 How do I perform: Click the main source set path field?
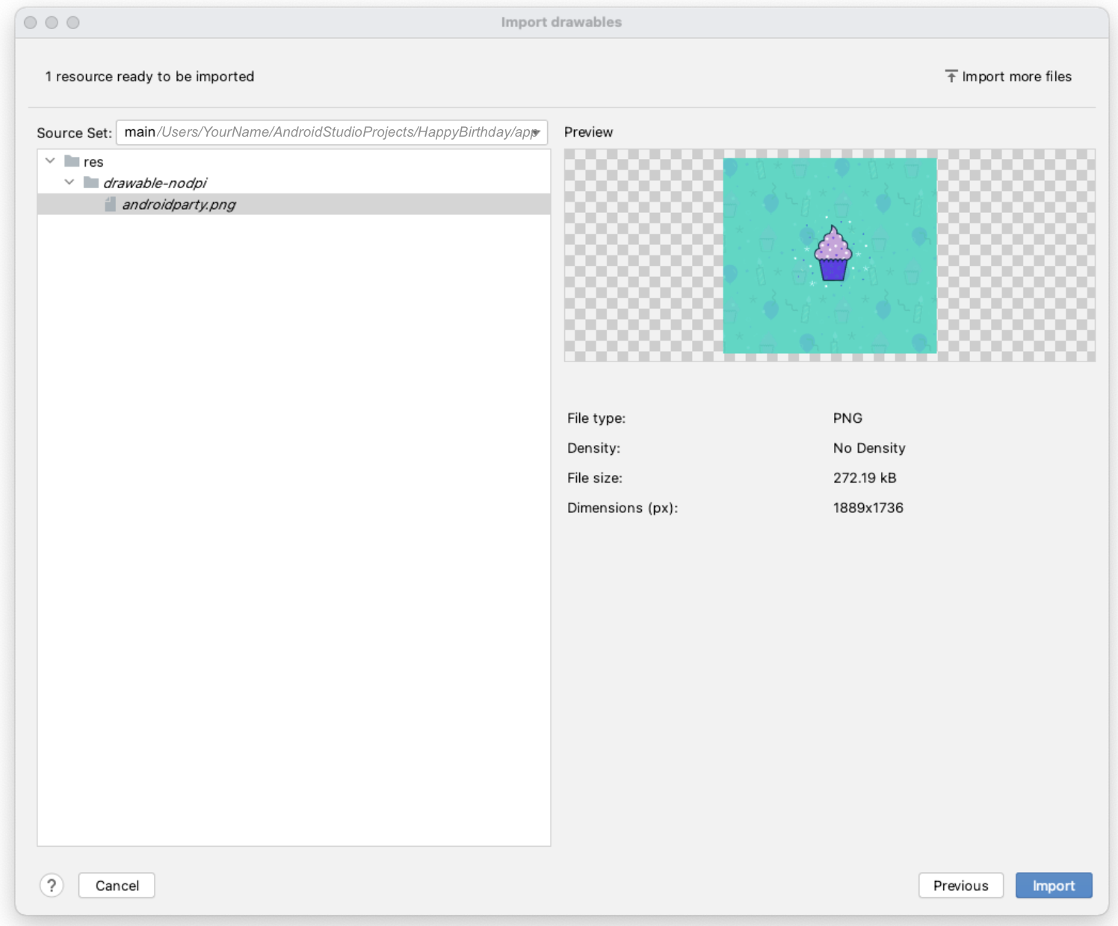[x=329, y=133]
